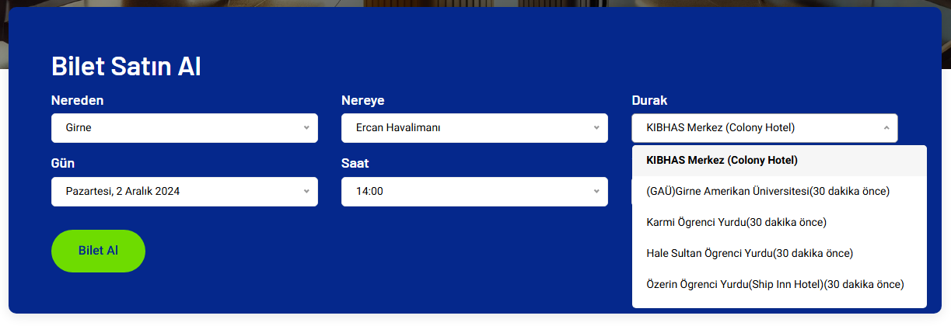
Task: Click the chevron arrow in the Saat field
Action: 596,192
